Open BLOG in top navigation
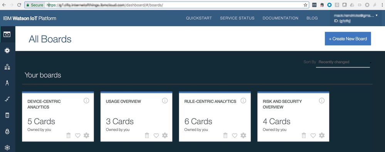The height and width of the screenshot is (152, 385). [312, 18]
